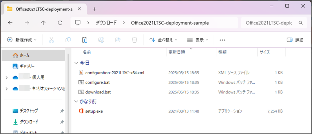Screen dimensions: 312x134
Task: Click the 7,254 KB size value
Action: [275, 111]
